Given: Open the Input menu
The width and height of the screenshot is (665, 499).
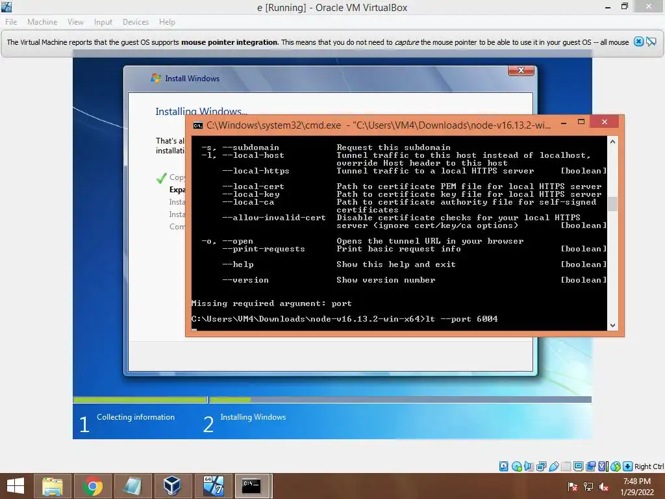Looking at the screenshot, I should 103,21.
